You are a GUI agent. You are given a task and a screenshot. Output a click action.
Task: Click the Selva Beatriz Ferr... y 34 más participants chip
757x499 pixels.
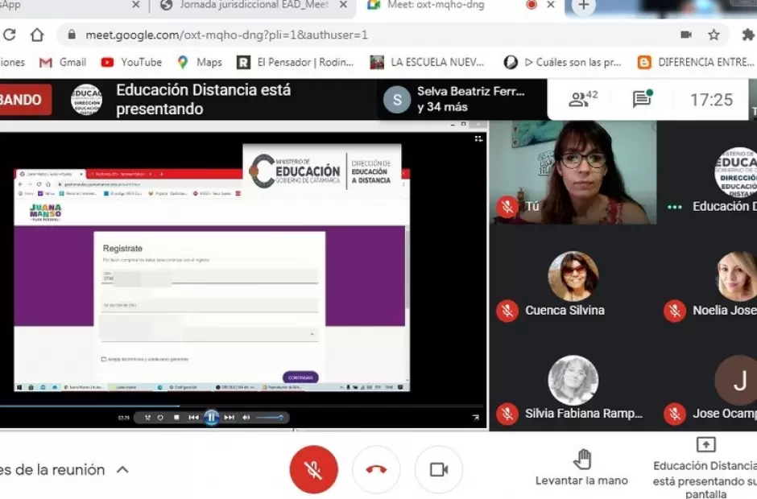[x=455, y=99]
